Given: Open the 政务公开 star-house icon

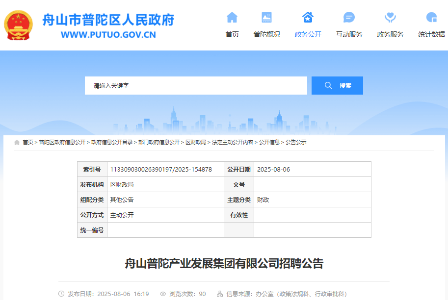Looking at the screenshot, I should pyautogui.click(x=308, y=18).
